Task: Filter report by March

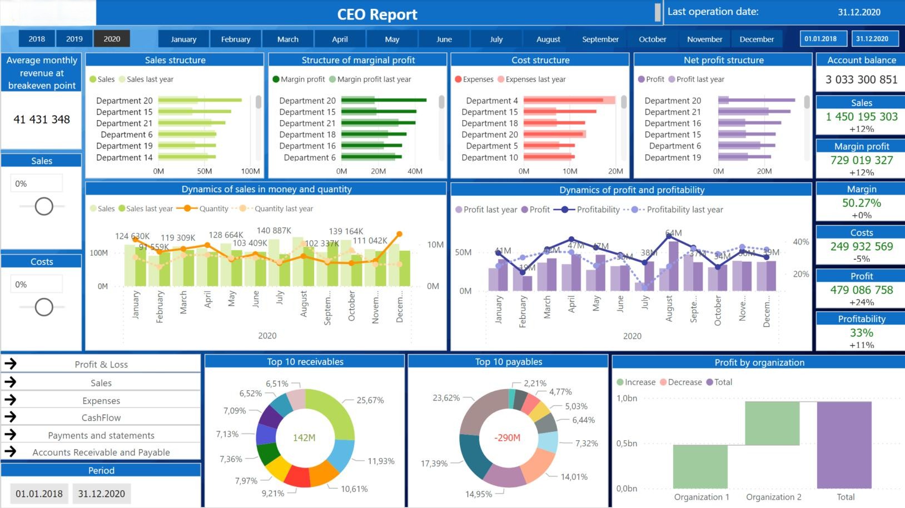Action: click(x=288, y=39)
